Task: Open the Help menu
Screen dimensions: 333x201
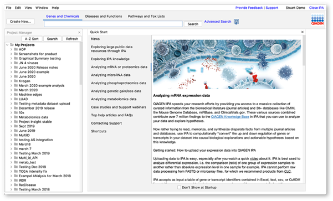Action: tap(55, 8)
